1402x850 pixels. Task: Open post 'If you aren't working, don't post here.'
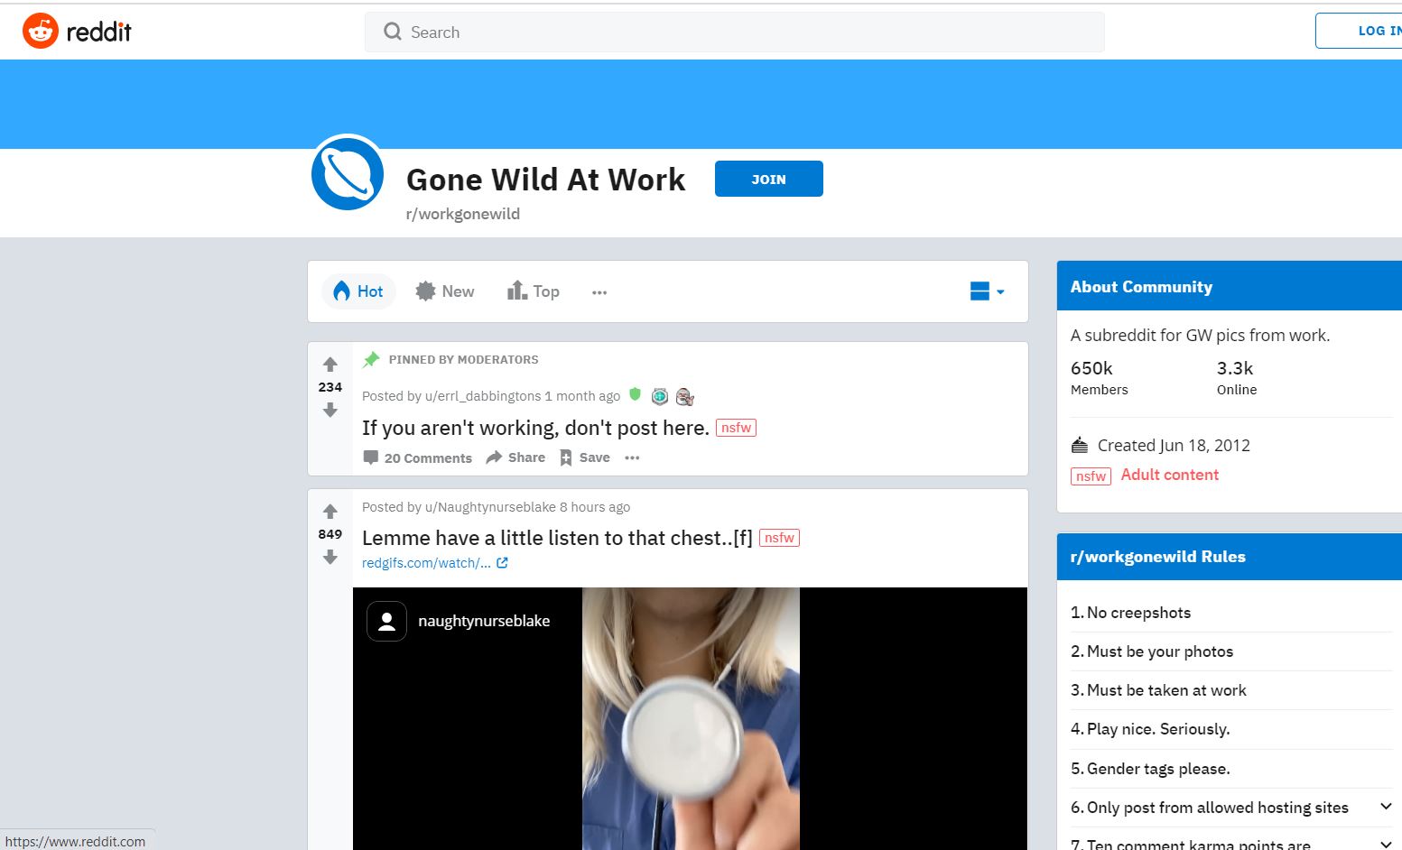point(535,428)
